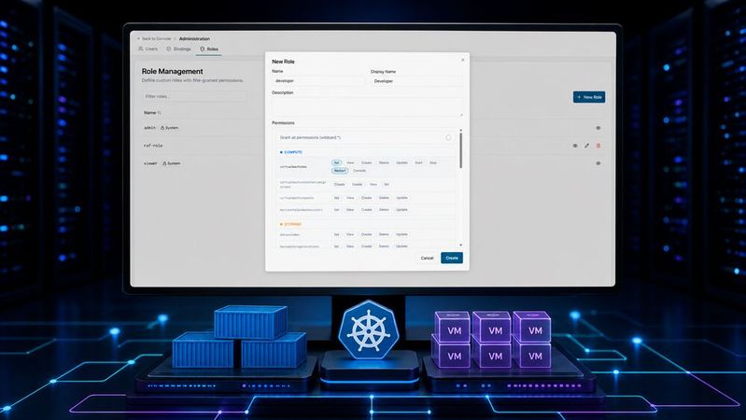Toggle Delete permission for virtualmachines

point(384,162)
